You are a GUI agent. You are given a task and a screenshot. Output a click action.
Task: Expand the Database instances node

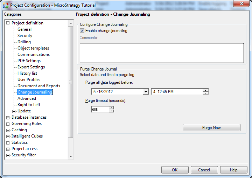(x=8, y=118)
